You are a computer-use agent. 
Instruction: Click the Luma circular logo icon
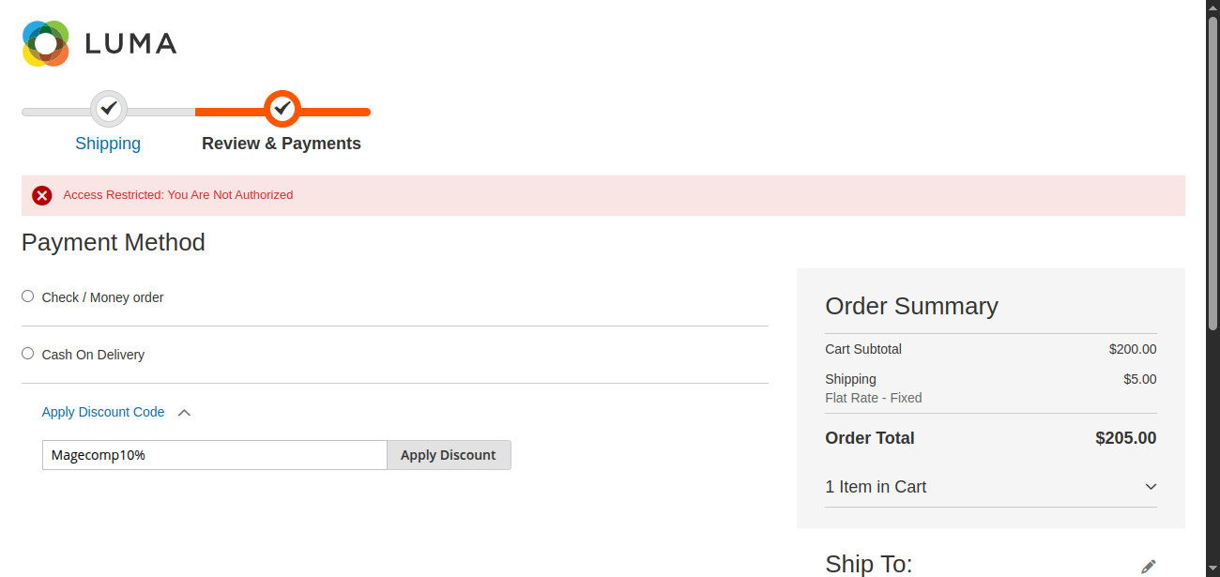point(46,43)
